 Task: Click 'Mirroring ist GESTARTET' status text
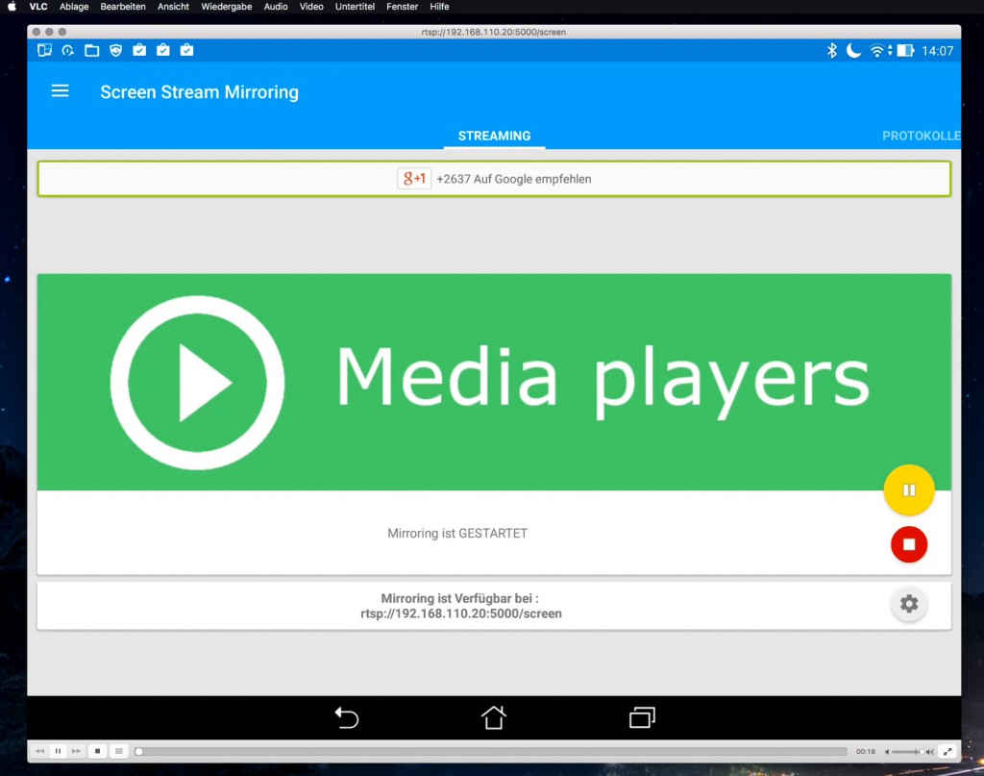click(457, 533)
